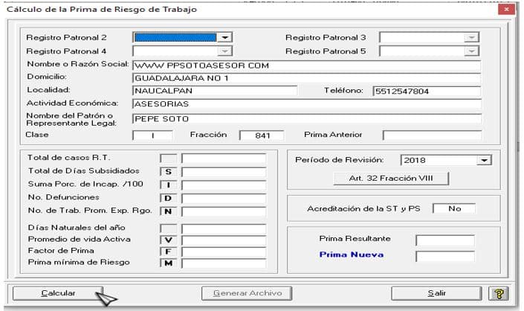Click the No. Defunciones value field

point(224,199)
